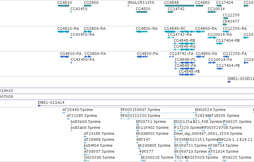Image resolution: width=254 pixels, height=162 pixels.
Task: Select the CG4810 gene glyph
Action: tap(63, 6)
